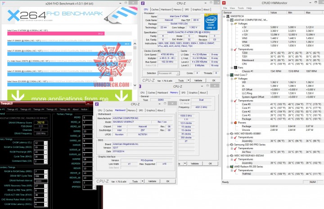Open the Help menu in HWMonitor
Viewport: 324px width, 209px height.
point(249,8)
